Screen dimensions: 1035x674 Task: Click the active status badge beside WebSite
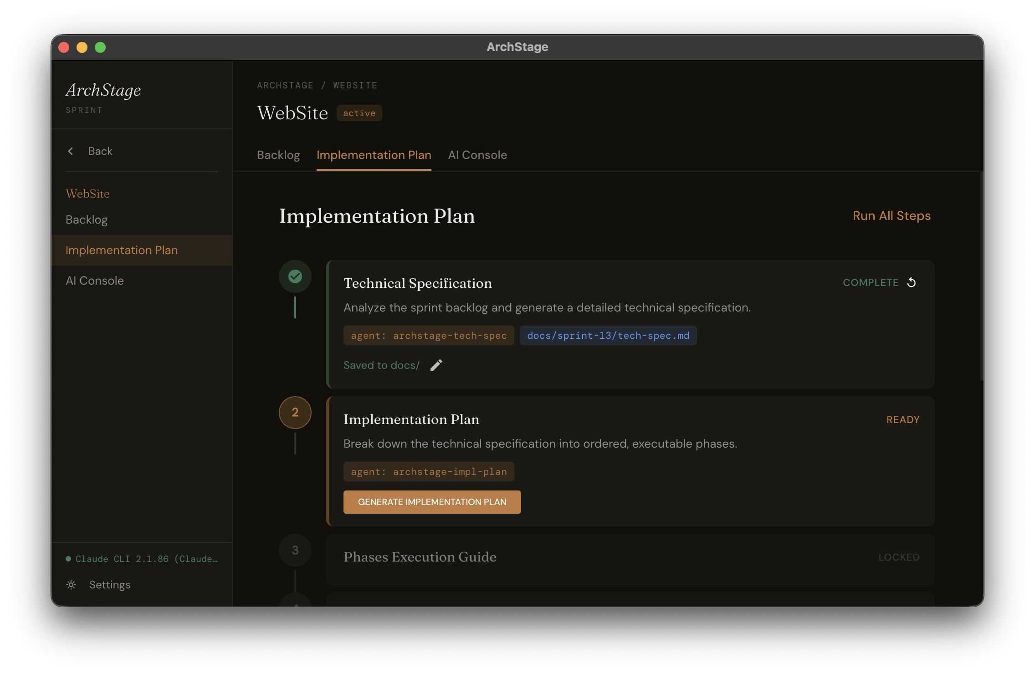(359, 112)
